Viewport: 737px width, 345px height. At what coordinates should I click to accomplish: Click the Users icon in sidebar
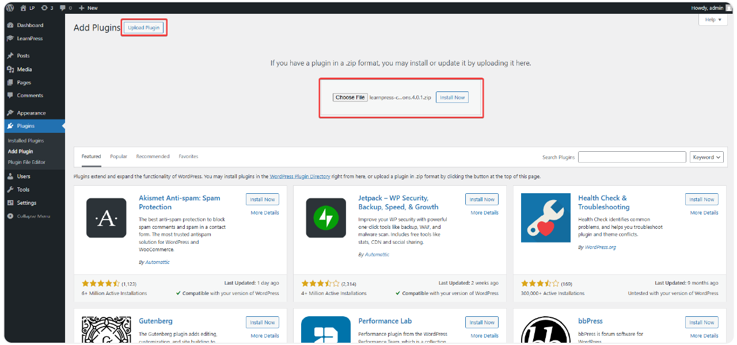10,177
